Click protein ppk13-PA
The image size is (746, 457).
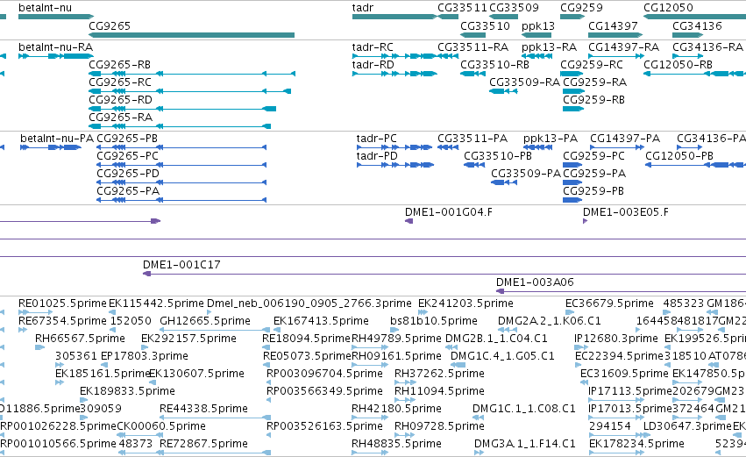(x=537, y=147)
